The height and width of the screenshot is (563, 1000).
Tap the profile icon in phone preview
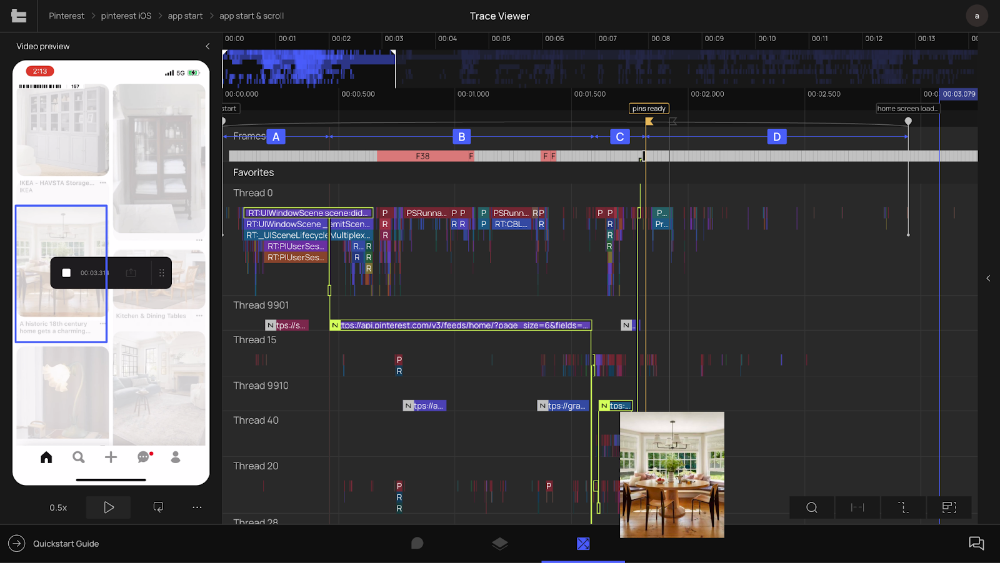pos(176,458)
